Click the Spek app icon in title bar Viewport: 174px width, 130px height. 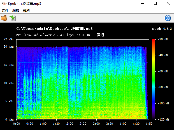(4, 4)
